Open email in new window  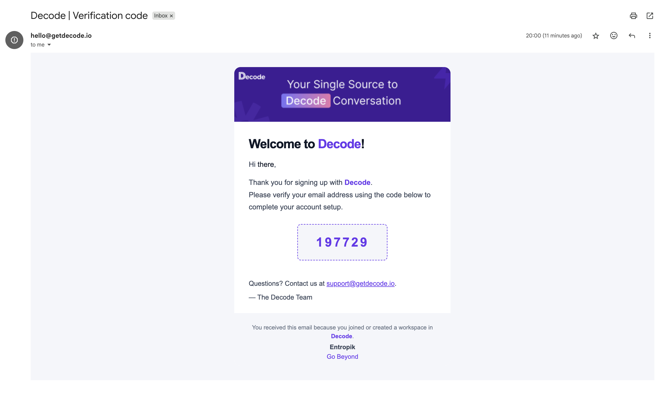point(650,16)
